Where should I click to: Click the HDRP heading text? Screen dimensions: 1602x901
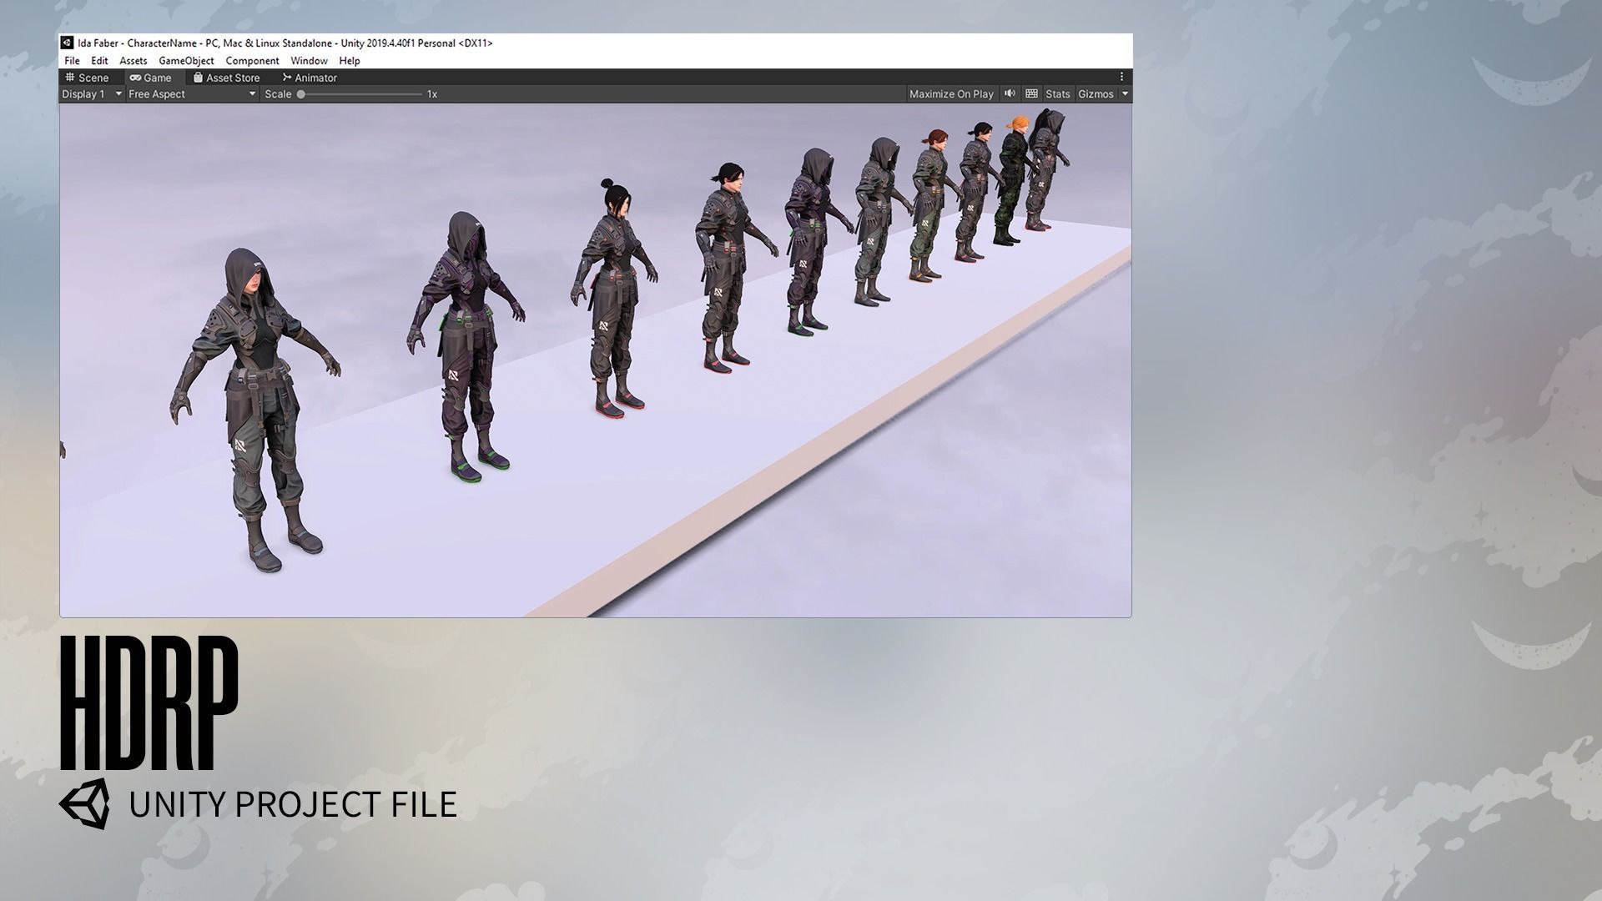tap(149, 703)
